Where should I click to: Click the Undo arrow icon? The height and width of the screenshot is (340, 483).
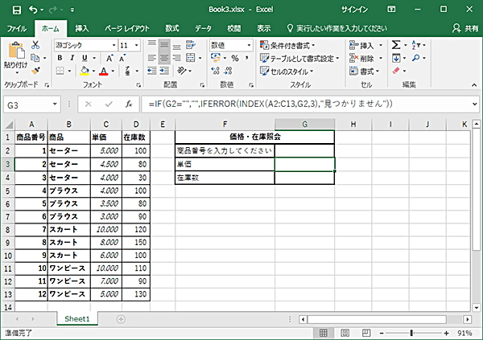coord(34,10)
